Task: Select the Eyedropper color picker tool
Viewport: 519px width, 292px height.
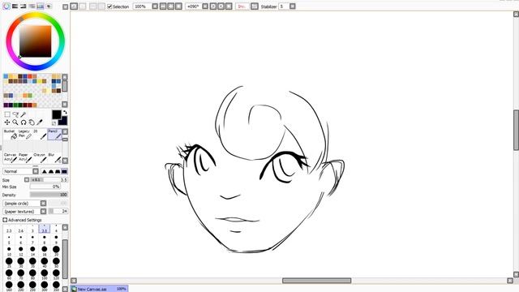Action: [40, 122]
